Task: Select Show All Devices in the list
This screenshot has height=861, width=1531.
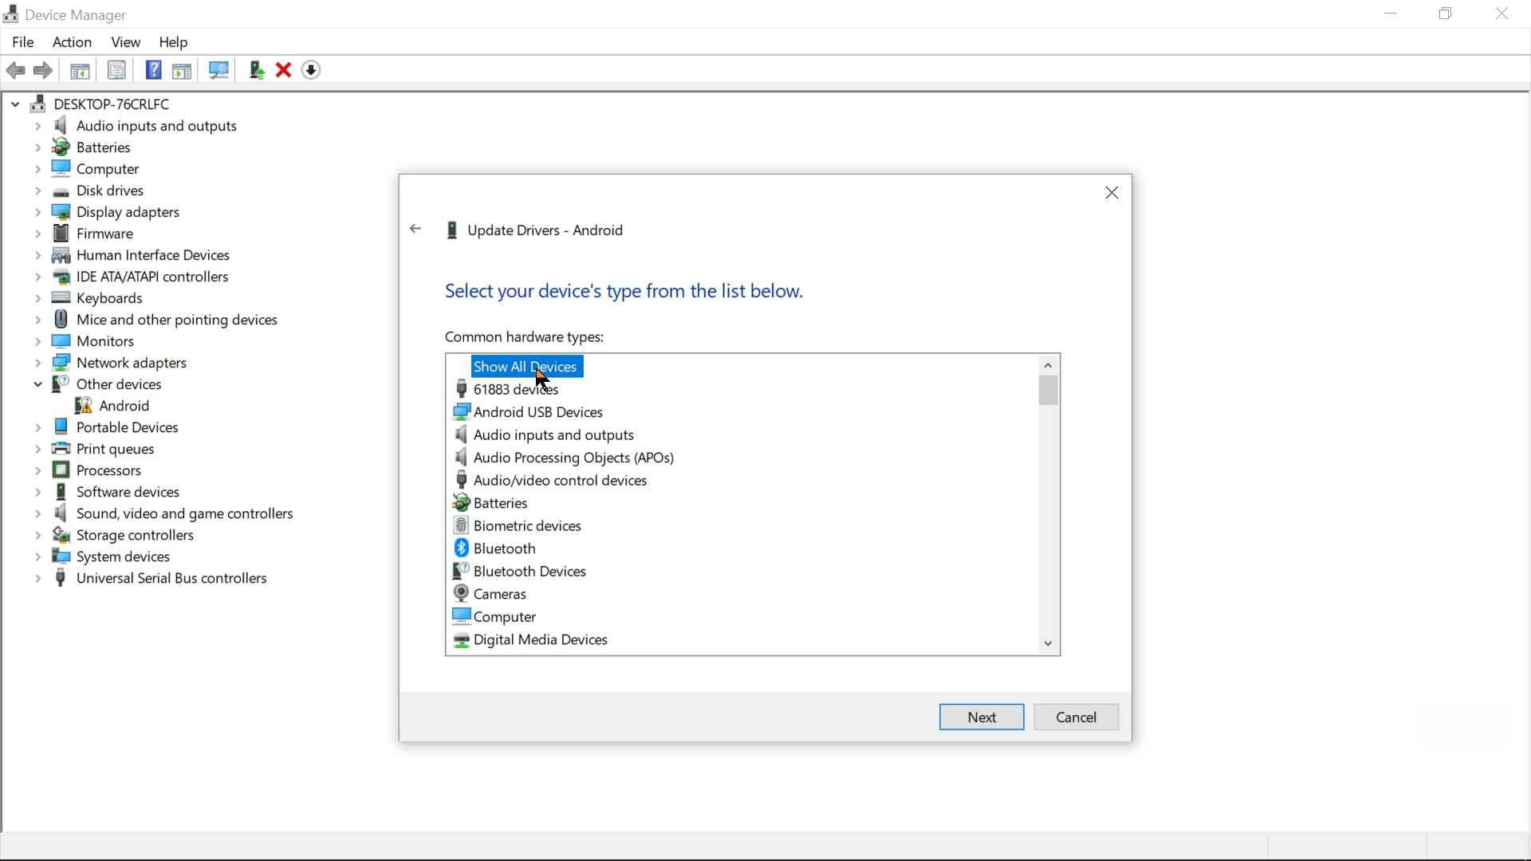Action: [x=525, y=367]
